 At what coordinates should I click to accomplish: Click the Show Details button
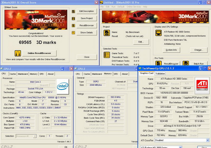[x=87, y=33]
